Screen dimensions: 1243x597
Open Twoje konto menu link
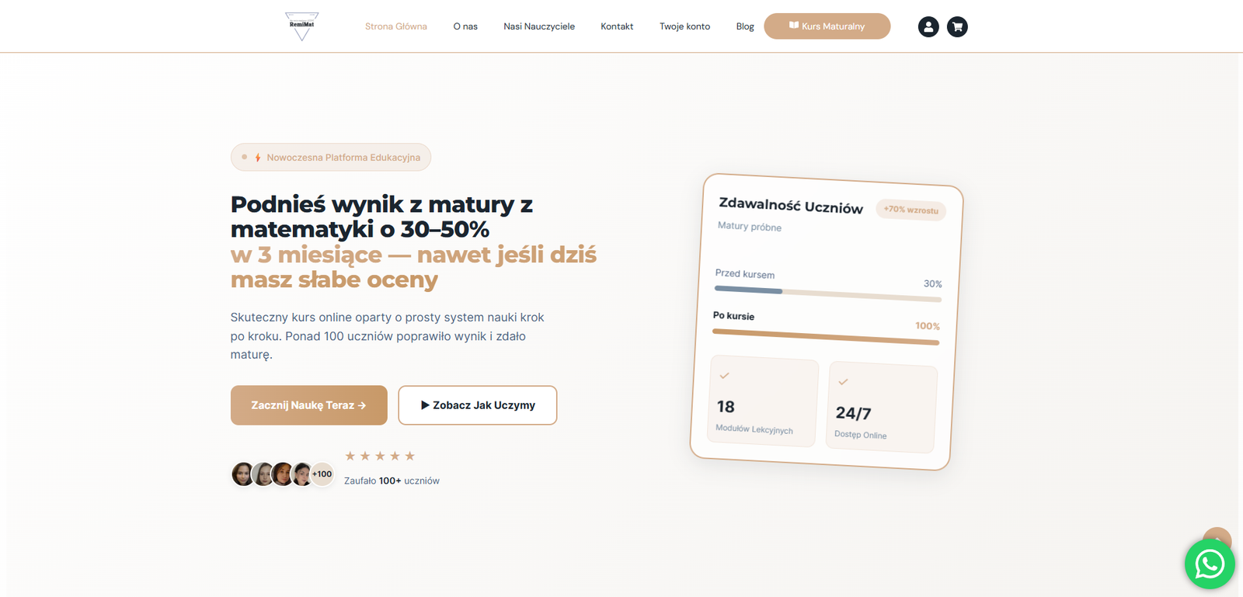(x=684, y=26)
